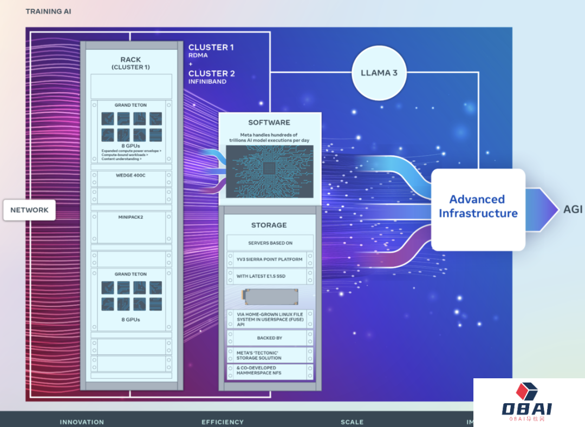Viewport: 585px width, 427px height.
Task: Click the LLAMA 3 circle
Action: coord(379,73)
